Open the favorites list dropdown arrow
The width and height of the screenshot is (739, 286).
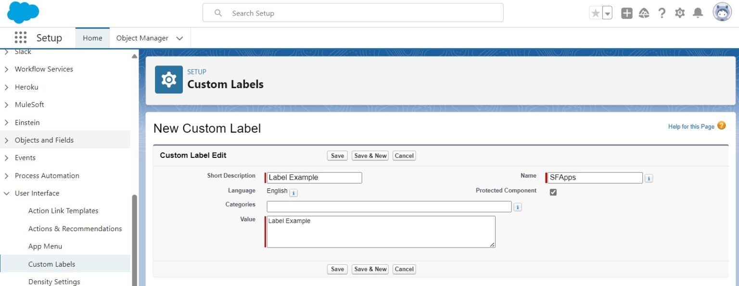click(607, 13)
